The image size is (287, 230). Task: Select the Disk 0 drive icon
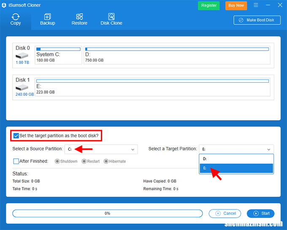22,55
